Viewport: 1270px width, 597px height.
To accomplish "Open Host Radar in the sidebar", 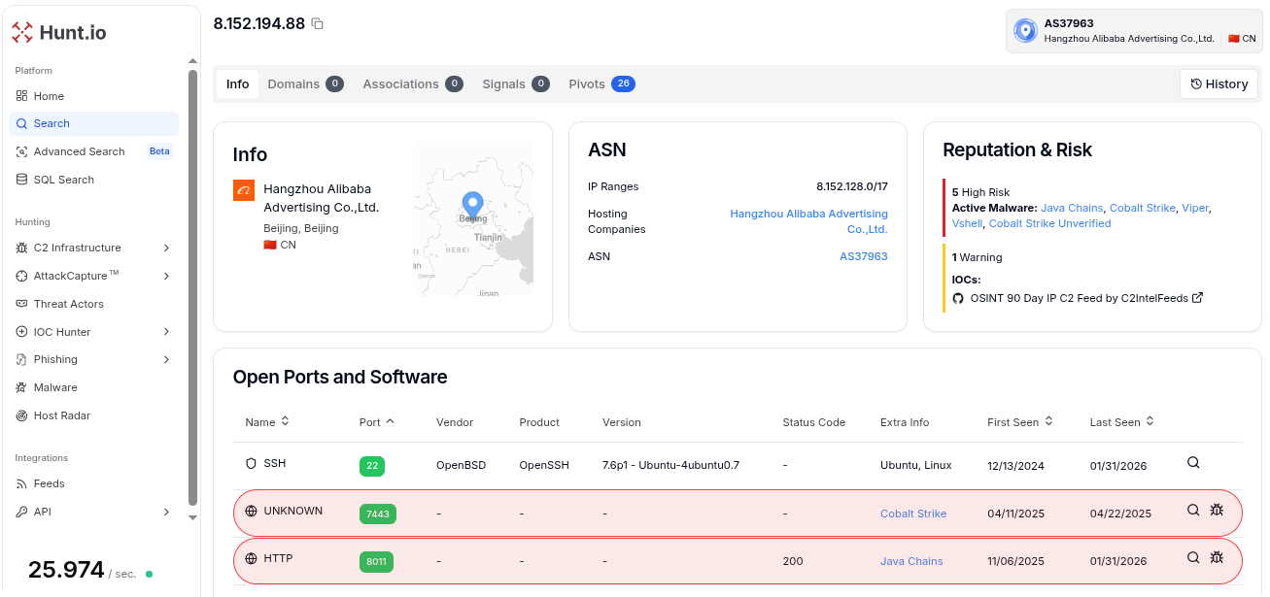I will [x=61, y=415].
